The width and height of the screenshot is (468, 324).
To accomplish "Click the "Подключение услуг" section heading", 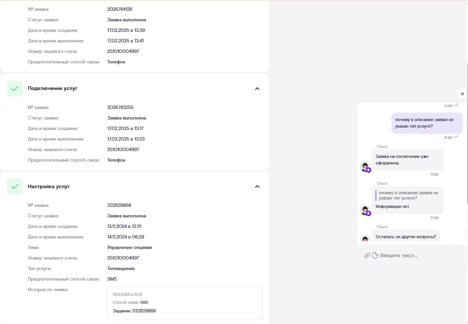I will (53, 88).
